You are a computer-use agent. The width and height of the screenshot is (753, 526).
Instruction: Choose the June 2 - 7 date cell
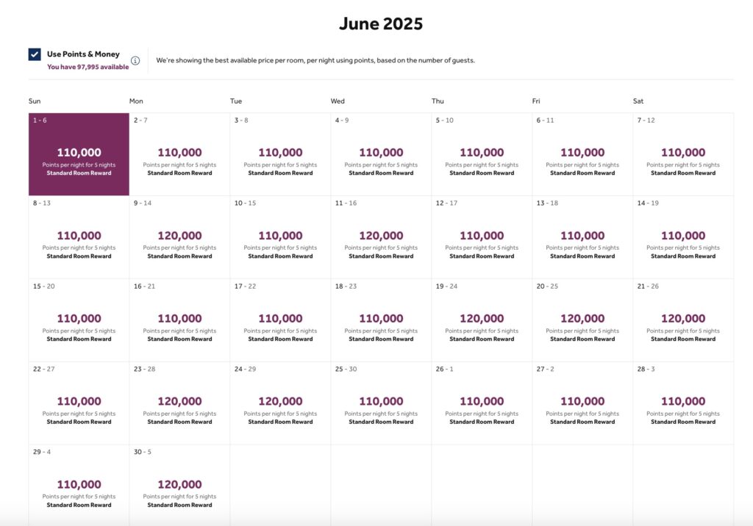[179, 154]
